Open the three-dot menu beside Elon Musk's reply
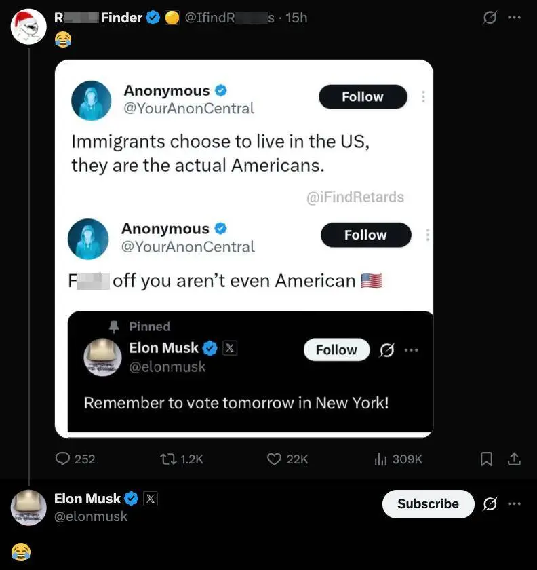The width and height of the screenshot is (537, 570). pyautogui.click(x=514, y=504)
